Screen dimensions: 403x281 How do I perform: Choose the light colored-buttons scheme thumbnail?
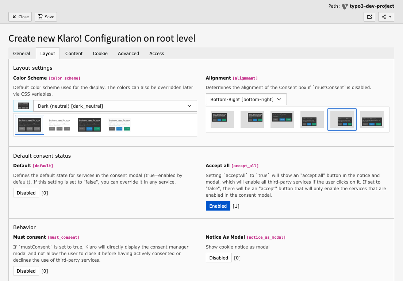point(119,125)
